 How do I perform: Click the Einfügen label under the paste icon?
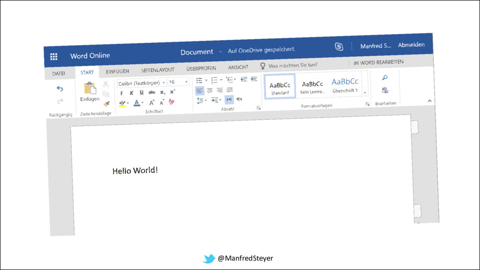point(90,99)
